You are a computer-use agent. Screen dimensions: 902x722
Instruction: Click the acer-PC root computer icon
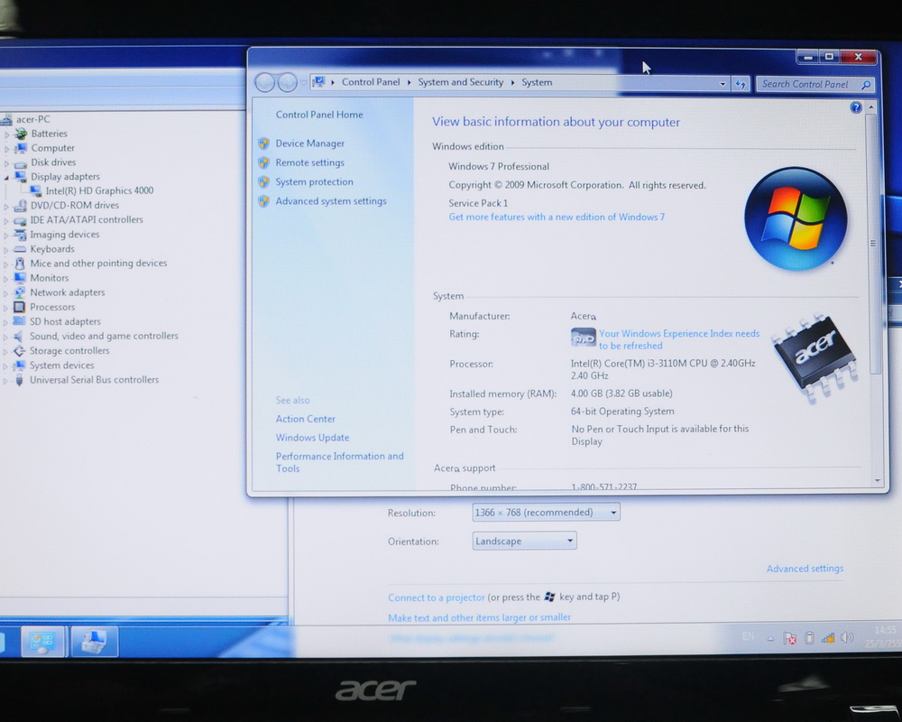pos(6,120)
